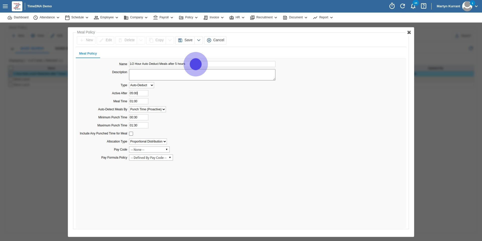Image resolution: width=482 pixels, height=241 pixels.
Task: Select the Meal Policy tab
Action: pos(88,54)
